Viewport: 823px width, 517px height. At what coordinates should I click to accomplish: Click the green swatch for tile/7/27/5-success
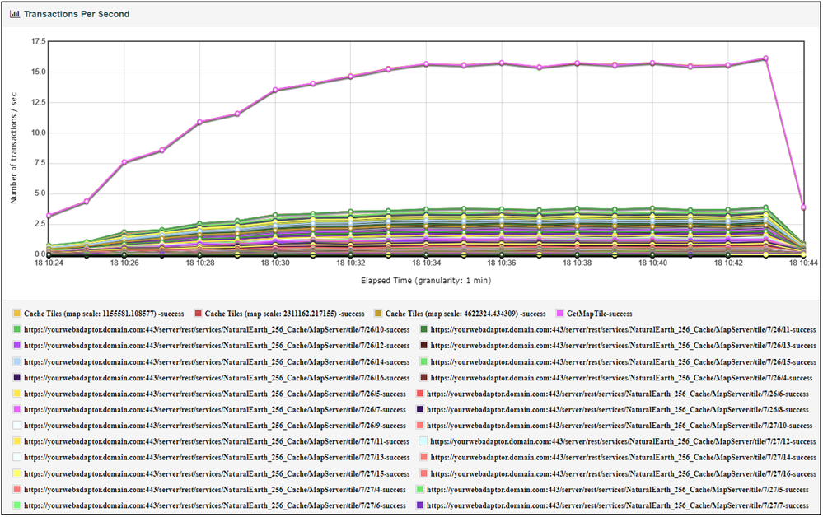[420, 490]
